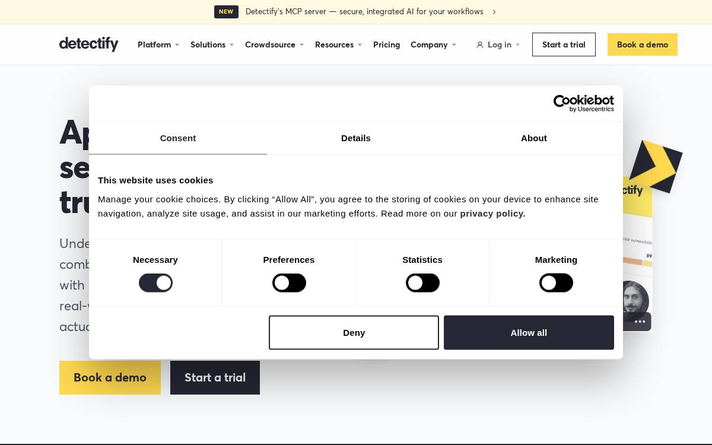Switch to the Consent tab
Viewport: 712px width, 445px height.
178,138
